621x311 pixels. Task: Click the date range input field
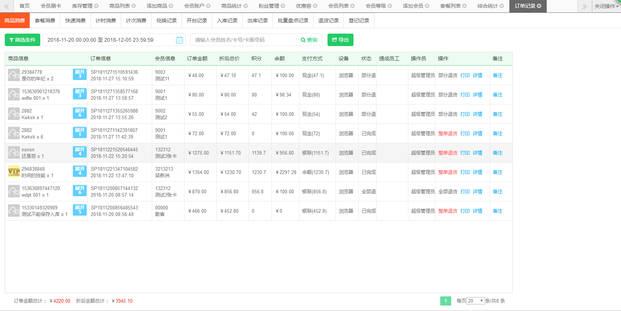pyautogui.click(x=114, y=40)
